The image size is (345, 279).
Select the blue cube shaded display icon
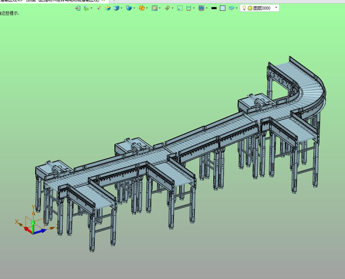pyautogui.click(x=116, y=8)
